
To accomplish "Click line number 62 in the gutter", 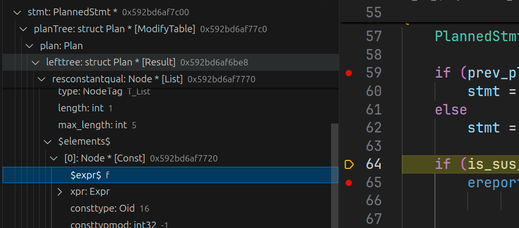I will pos(374,128).
